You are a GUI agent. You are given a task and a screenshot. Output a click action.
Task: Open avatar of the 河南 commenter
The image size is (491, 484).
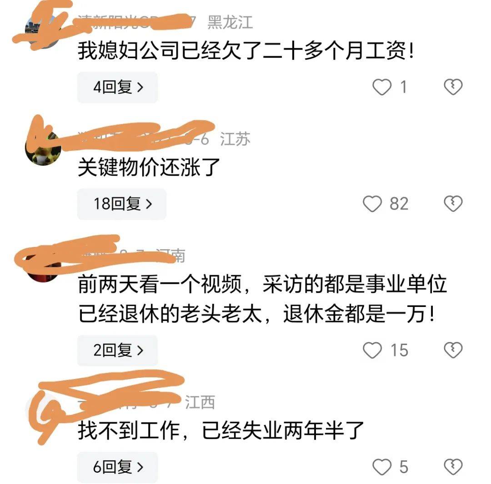pos(43,264)
